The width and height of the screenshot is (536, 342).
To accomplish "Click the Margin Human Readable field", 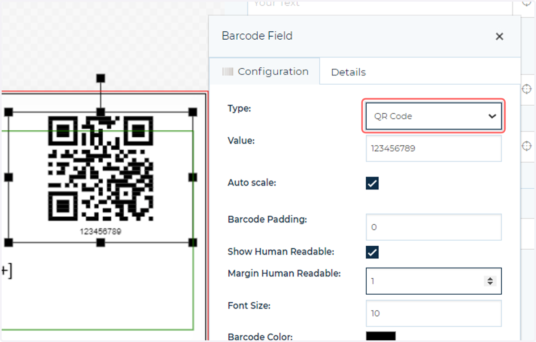I will pos(433,281).
